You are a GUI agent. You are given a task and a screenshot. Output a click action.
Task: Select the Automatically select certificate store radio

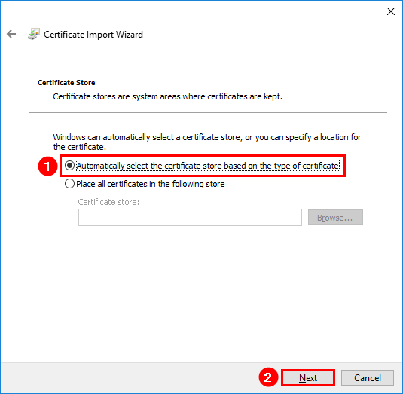coord(69,166)
